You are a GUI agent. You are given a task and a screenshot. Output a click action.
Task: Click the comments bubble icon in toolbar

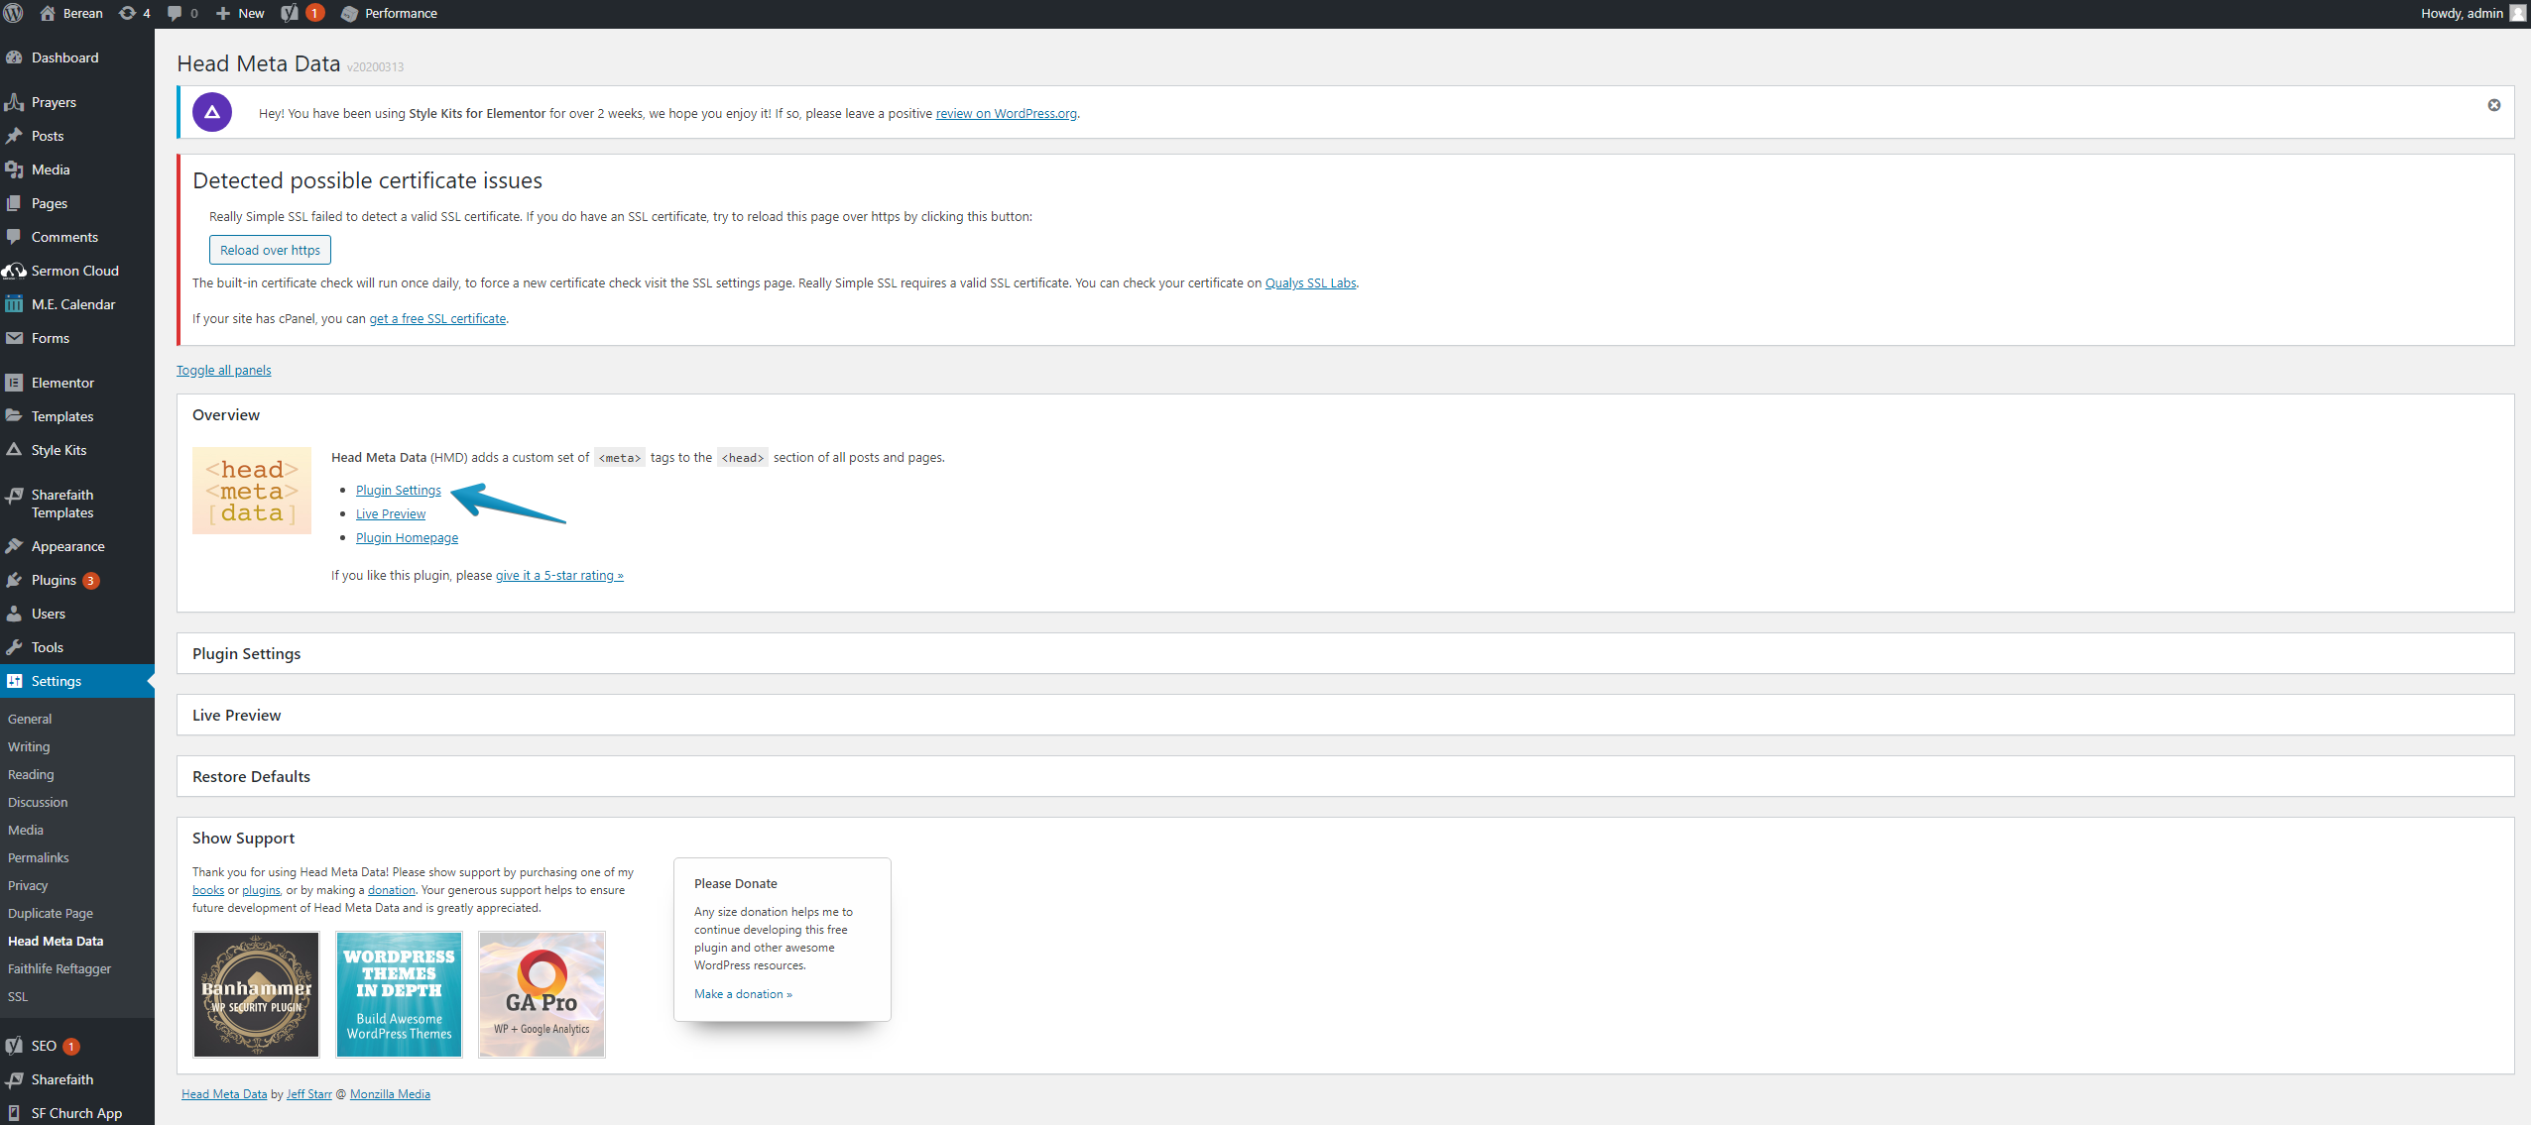(176, 13)
